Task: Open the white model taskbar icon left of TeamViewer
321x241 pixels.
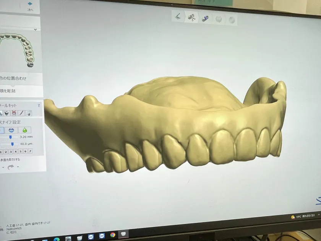Action: tap(79, 238)
